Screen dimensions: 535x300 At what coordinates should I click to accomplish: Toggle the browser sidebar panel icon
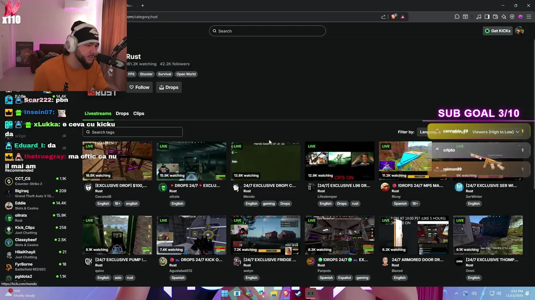click(x=487, y=17)
